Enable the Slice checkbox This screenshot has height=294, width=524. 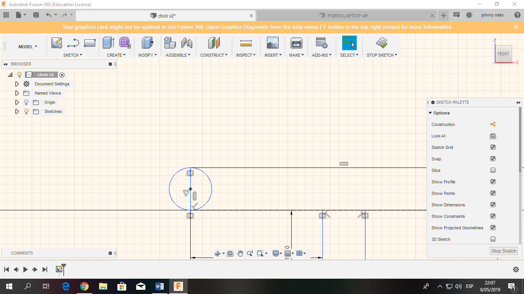[493, 170]
